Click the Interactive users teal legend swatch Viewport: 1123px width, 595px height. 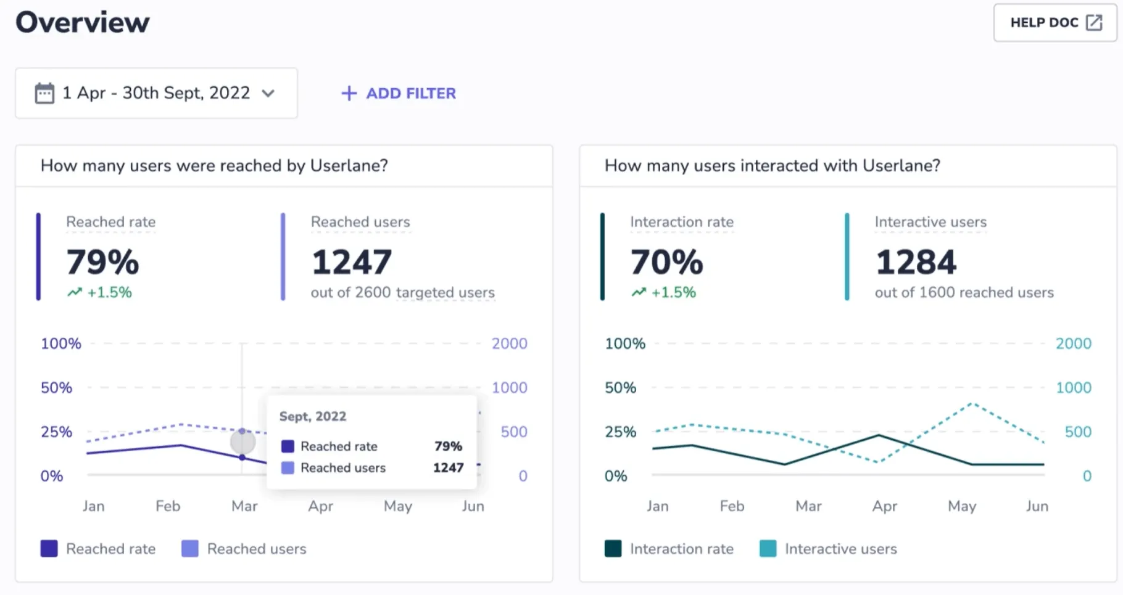(768, 549)
